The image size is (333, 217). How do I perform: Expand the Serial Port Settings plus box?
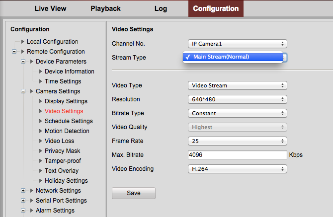[23, 201]
